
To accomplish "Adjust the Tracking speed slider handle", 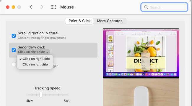I will tap(41, 95).
